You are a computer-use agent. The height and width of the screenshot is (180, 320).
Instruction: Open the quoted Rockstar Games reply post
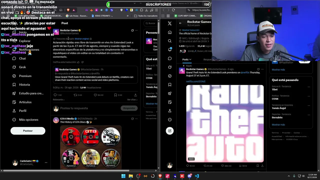pos(95,75)
